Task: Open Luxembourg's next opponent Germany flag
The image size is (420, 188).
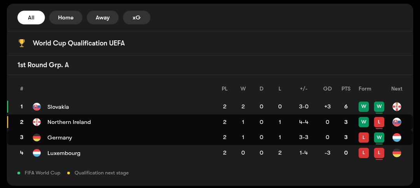Action: [397, 153]
